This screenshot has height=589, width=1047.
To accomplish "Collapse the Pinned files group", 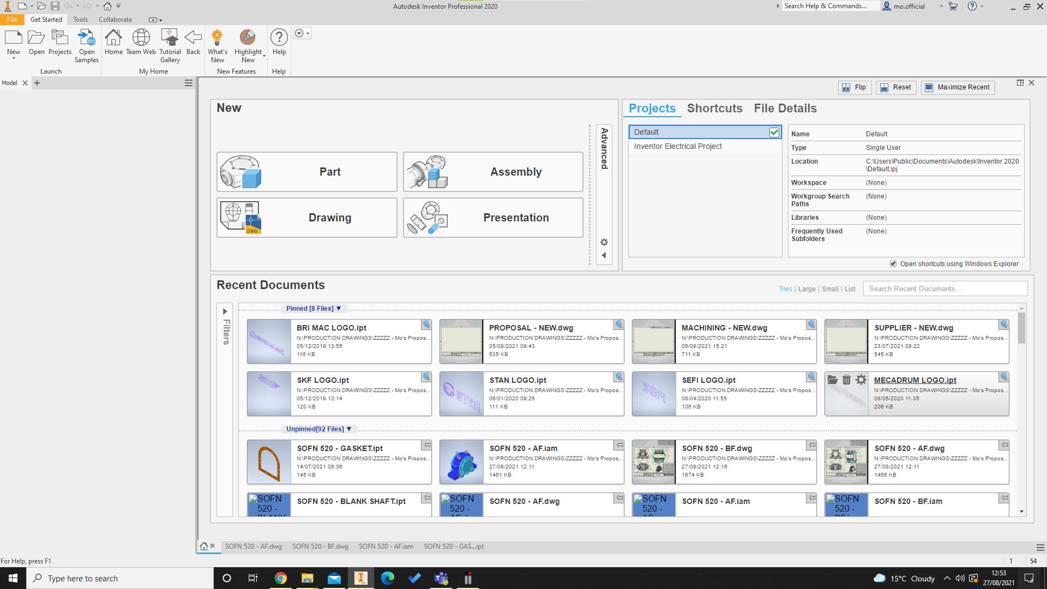I will coord(339,309).
